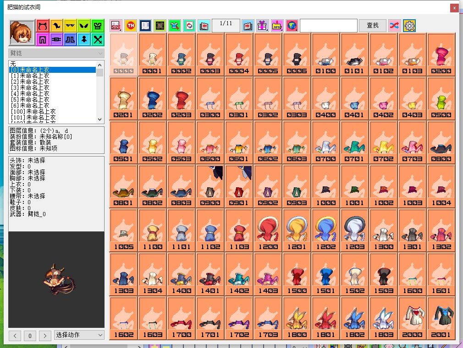Select 无 in the clothing list
This screenshot has width=463, height=348.
[53, 64]
